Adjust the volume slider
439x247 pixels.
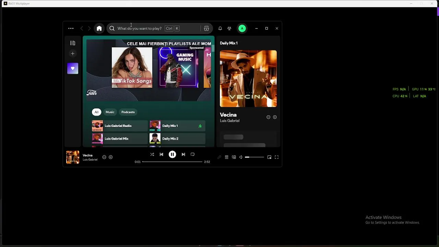[254, 157]
